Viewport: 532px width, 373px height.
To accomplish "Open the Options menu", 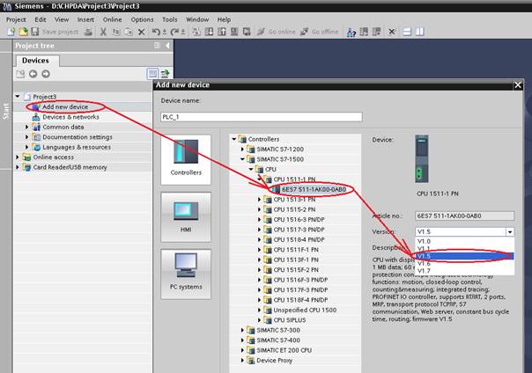I will (x=141, y=18).
